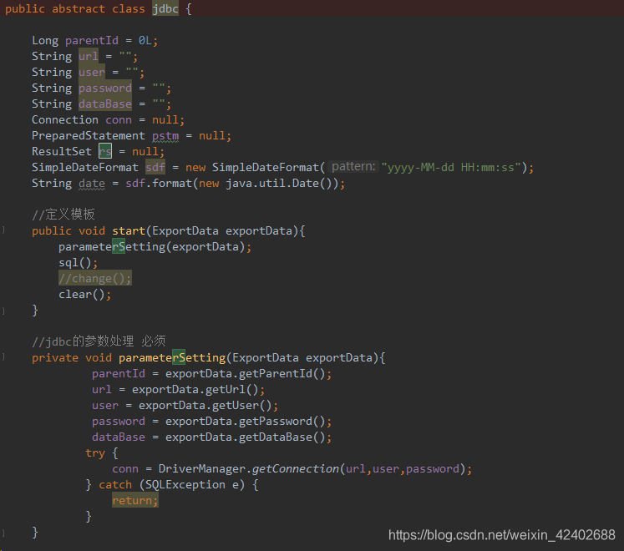Select the highlighted url variable
Image resolution: width=624 pixels, height=551 pixels.
pyautogui.click(x=89, y=57)
